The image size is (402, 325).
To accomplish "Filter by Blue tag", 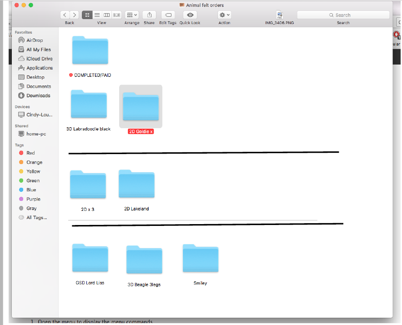I will click(x=31, y=190).
